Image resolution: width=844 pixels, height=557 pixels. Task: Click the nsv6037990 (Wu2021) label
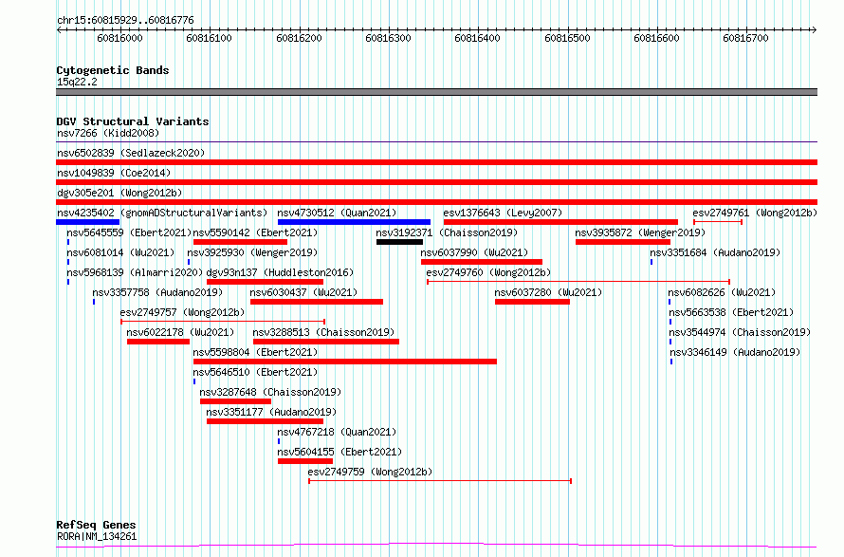(474, 252)
